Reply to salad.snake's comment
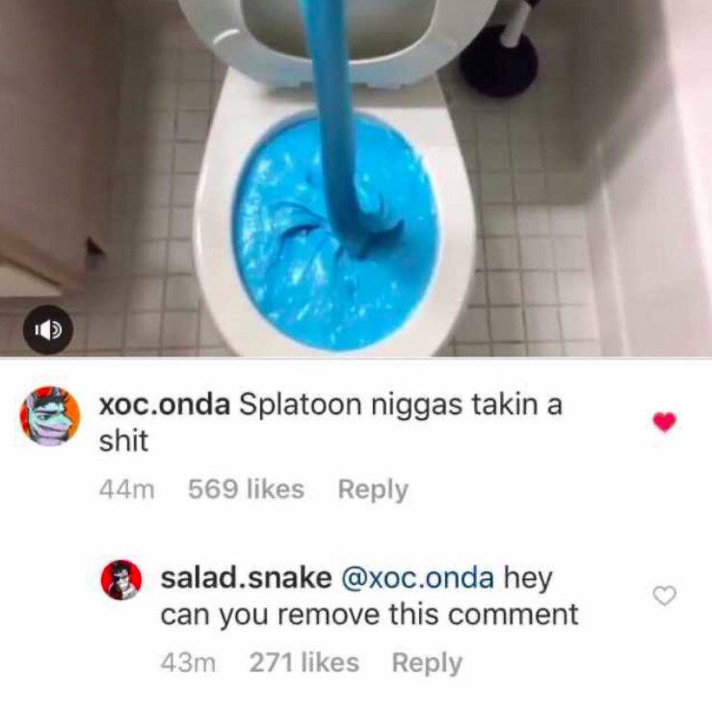Viewport: 712px width, 713px height. click(427, 663)
